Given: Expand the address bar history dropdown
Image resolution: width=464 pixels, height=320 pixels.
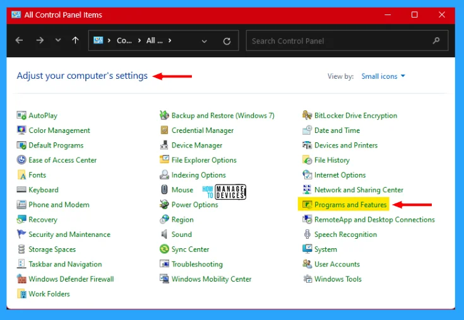Looking at the screenshot, I should tap(204, 41).
